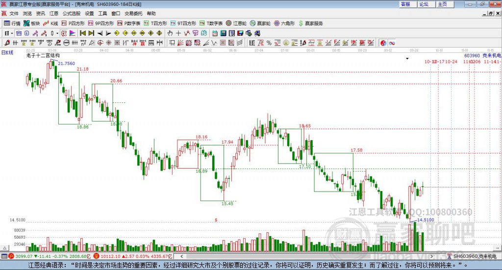Click the 主页 homepage button
The height and width of the screenshot is (270, 502).
click(x=445, y=4)
